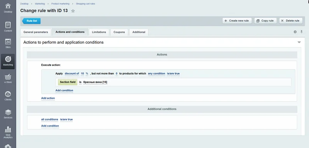Click the Section field condition label
309x148 pixels.
click(68, 82)
